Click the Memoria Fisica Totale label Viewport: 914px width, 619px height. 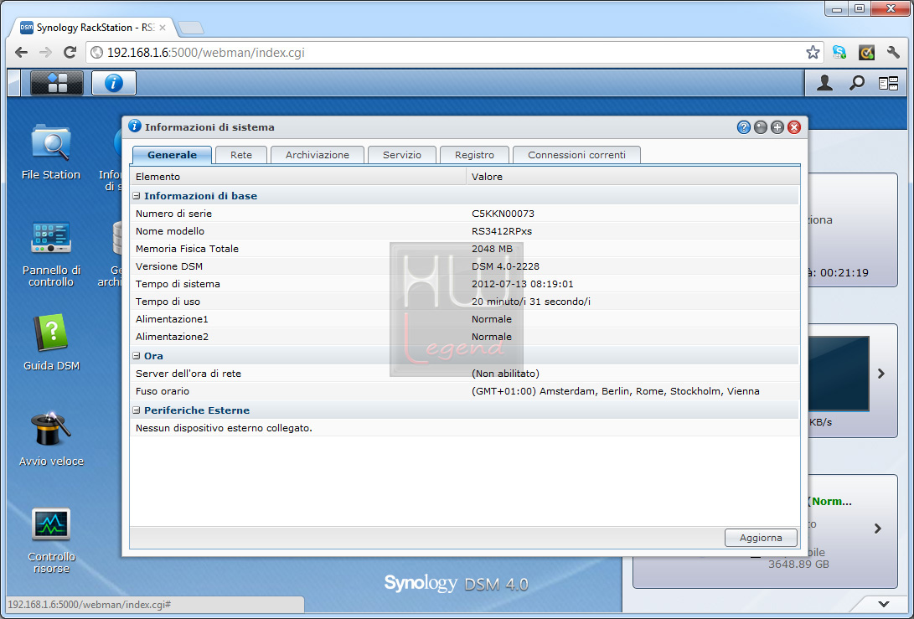(187, 249)
